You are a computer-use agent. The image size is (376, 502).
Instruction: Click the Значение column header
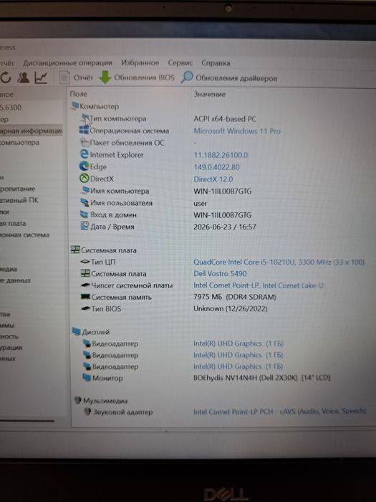[210, 94]
